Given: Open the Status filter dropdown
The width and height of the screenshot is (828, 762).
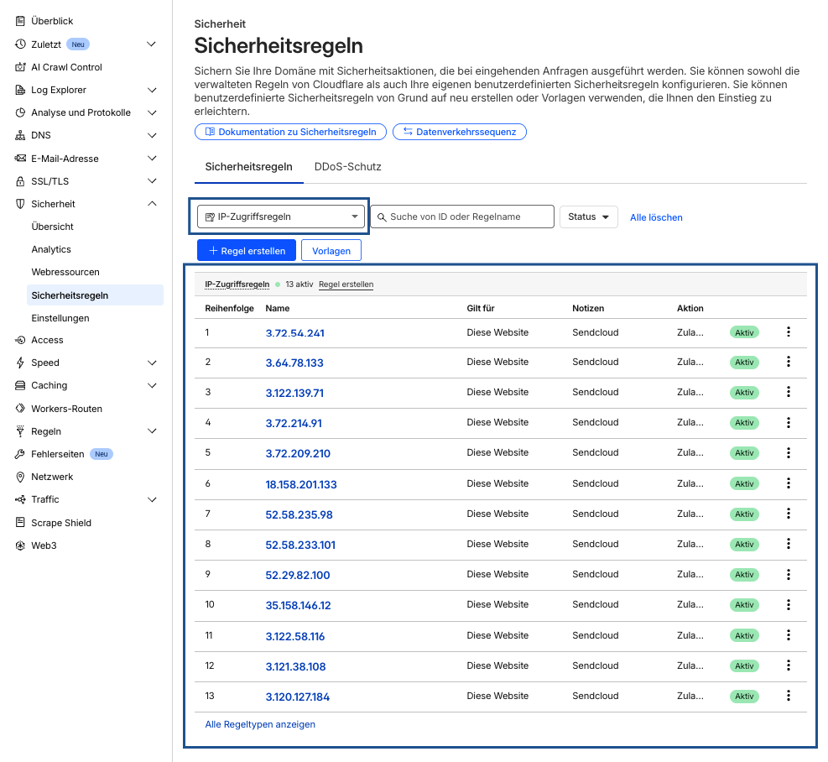Looking at the screenshot, I should [x=588, y=217].
